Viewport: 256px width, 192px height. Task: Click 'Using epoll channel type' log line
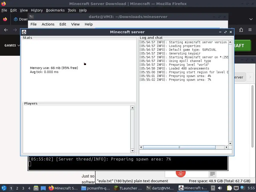pos(175,61)
